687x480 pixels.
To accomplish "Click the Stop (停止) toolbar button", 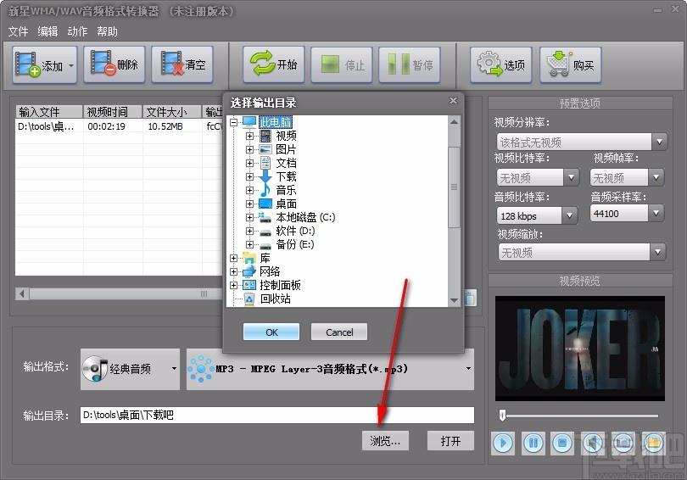I will [x=342, y=64].
